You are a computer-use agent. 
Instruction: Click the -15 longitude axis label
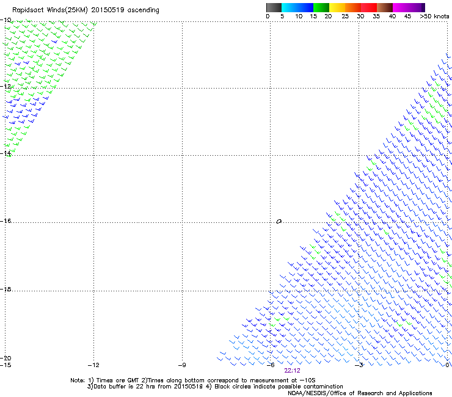coord(5,365)
